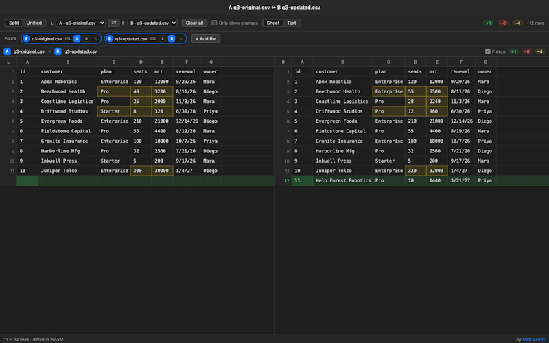This screenshot has height=343, width=549.
Task: Click the green +1 badge beside Freeze
Action: [513, 51]
